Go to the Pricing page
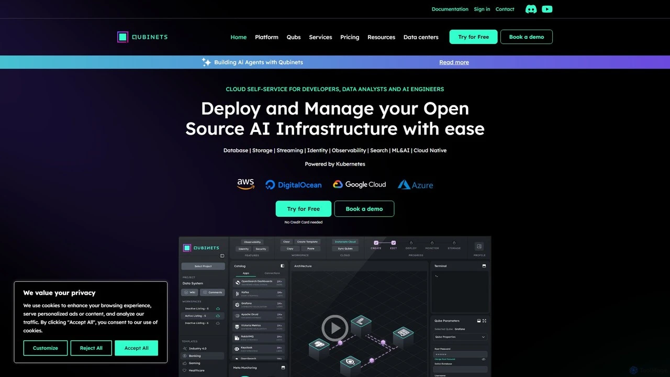The width and height of the screenshot is (670, 377). 350,37
